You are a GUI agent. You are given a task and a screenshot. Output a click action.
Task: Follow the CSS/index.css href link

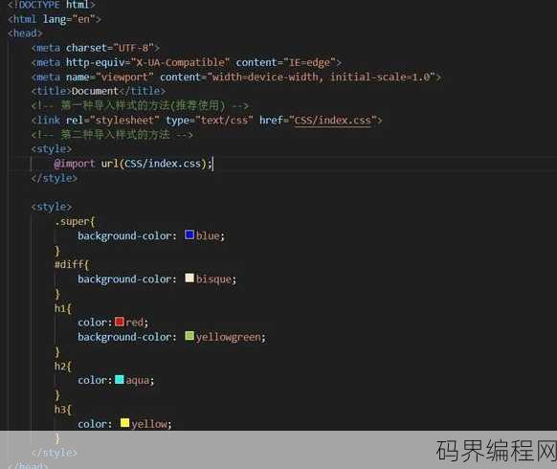click(x=332, y=120)
